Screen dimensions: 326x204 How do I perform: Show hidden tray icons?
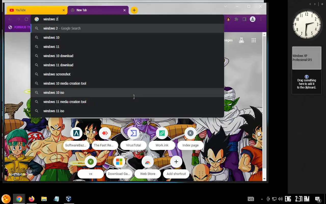tap(262, 199)
